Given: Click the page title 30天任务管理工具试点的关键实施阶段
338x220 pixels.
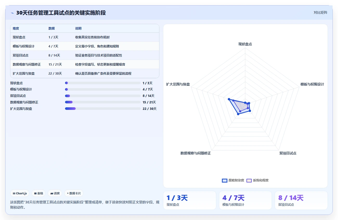Looking at the screenshot, I should tap(61, 13).
